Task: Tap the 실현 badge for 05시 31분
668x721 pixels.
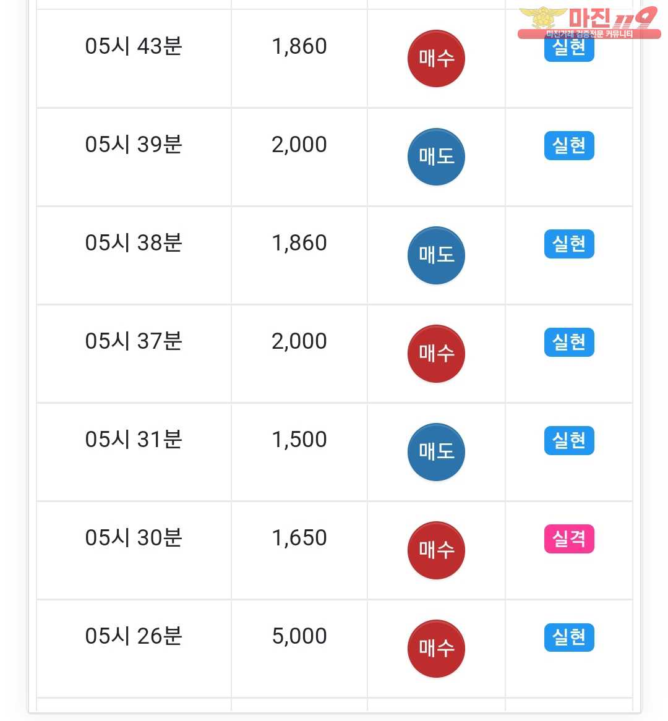Action: pyautogui.click(x=569, y=440)
